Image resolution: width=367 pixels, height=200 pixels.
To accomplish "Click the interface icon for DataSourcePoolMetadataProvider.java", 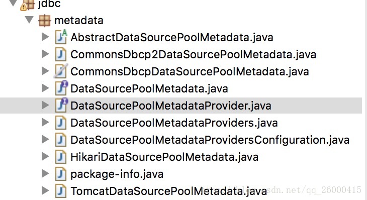I will [x=61, y=105].
